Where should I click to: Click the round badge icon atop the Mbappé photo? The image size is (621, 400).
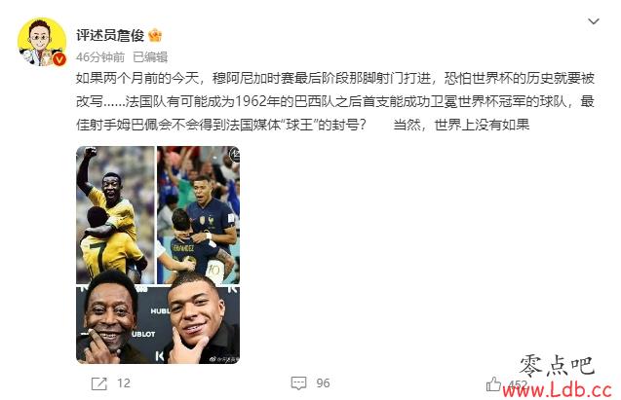click(x=235, y=154)
